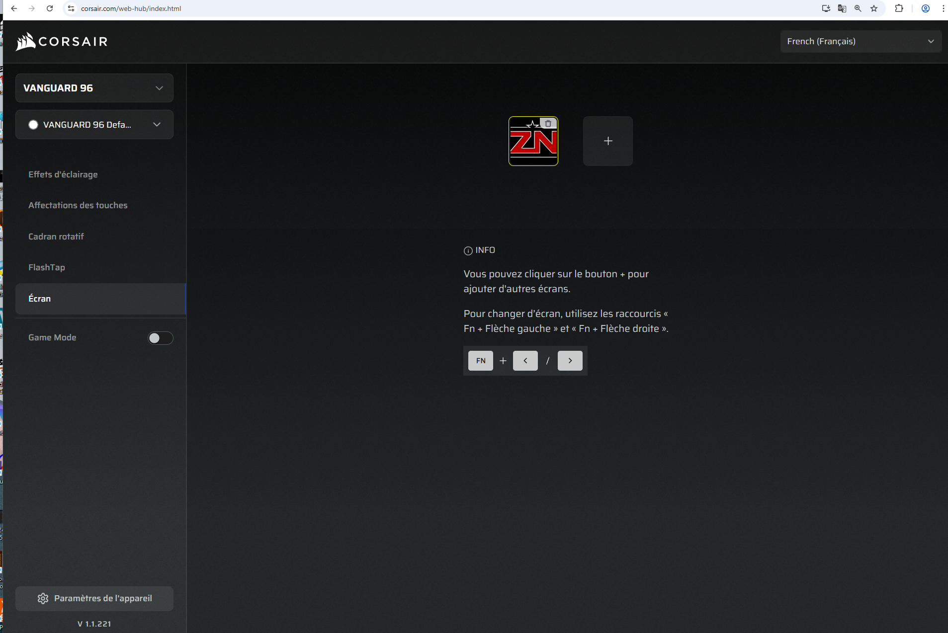Click the browser zoom magnifier icon
This screenshot has width=948, height=633.
point(858,8)
